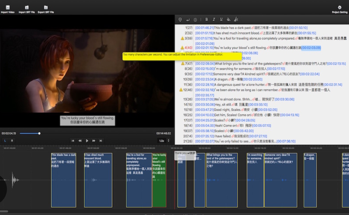Click the Export SRT File icon

46,8
